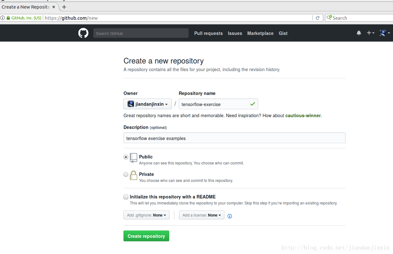Click the browser URL address bar

pyautogui.click(x=178, y=18)
